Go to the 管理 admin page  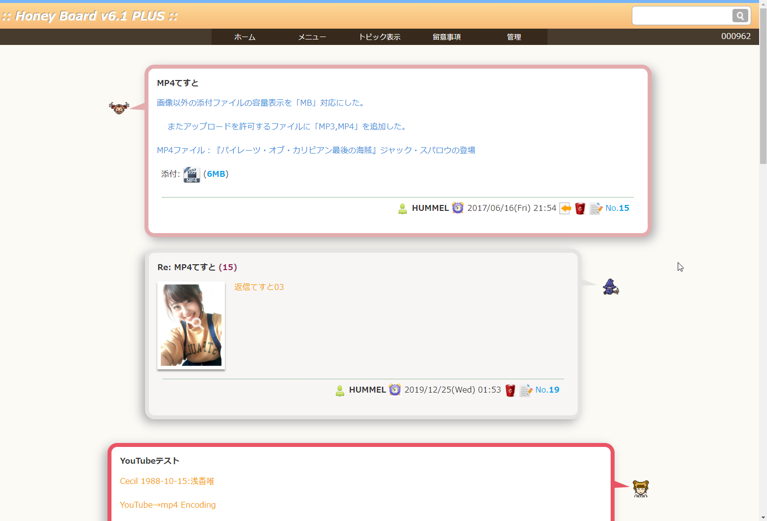[513, 37]
